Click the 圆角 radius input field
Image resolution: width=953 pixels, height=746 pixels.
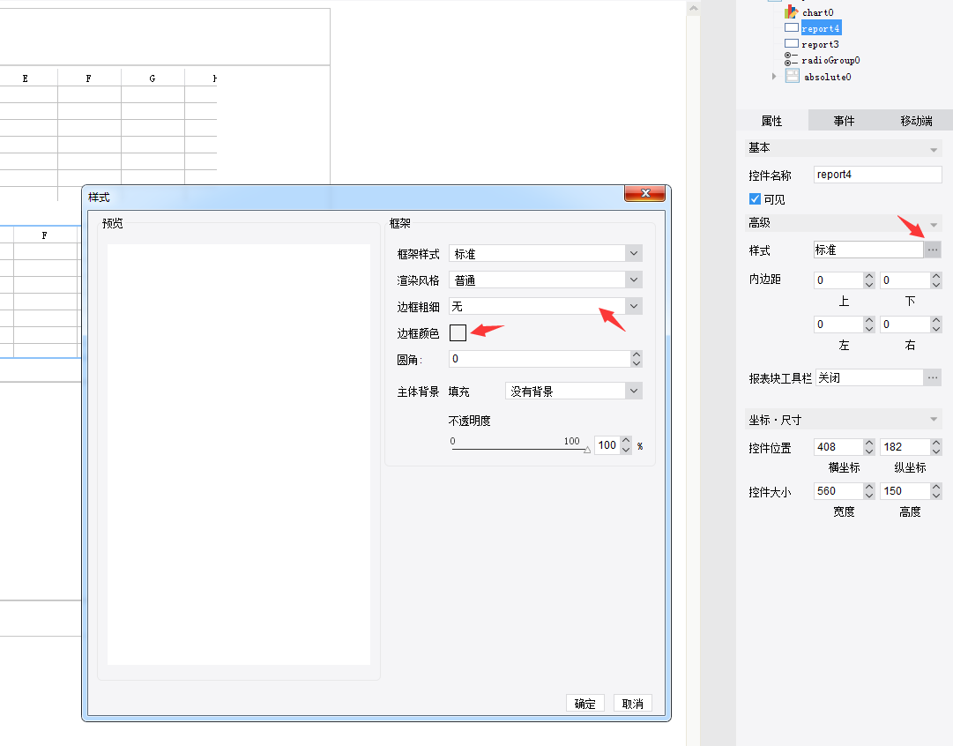540,359
